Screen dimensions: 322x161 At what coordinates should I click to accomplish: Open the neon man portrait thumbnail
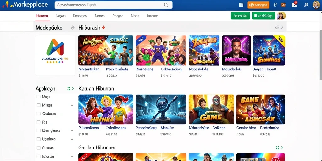[236, 50]
